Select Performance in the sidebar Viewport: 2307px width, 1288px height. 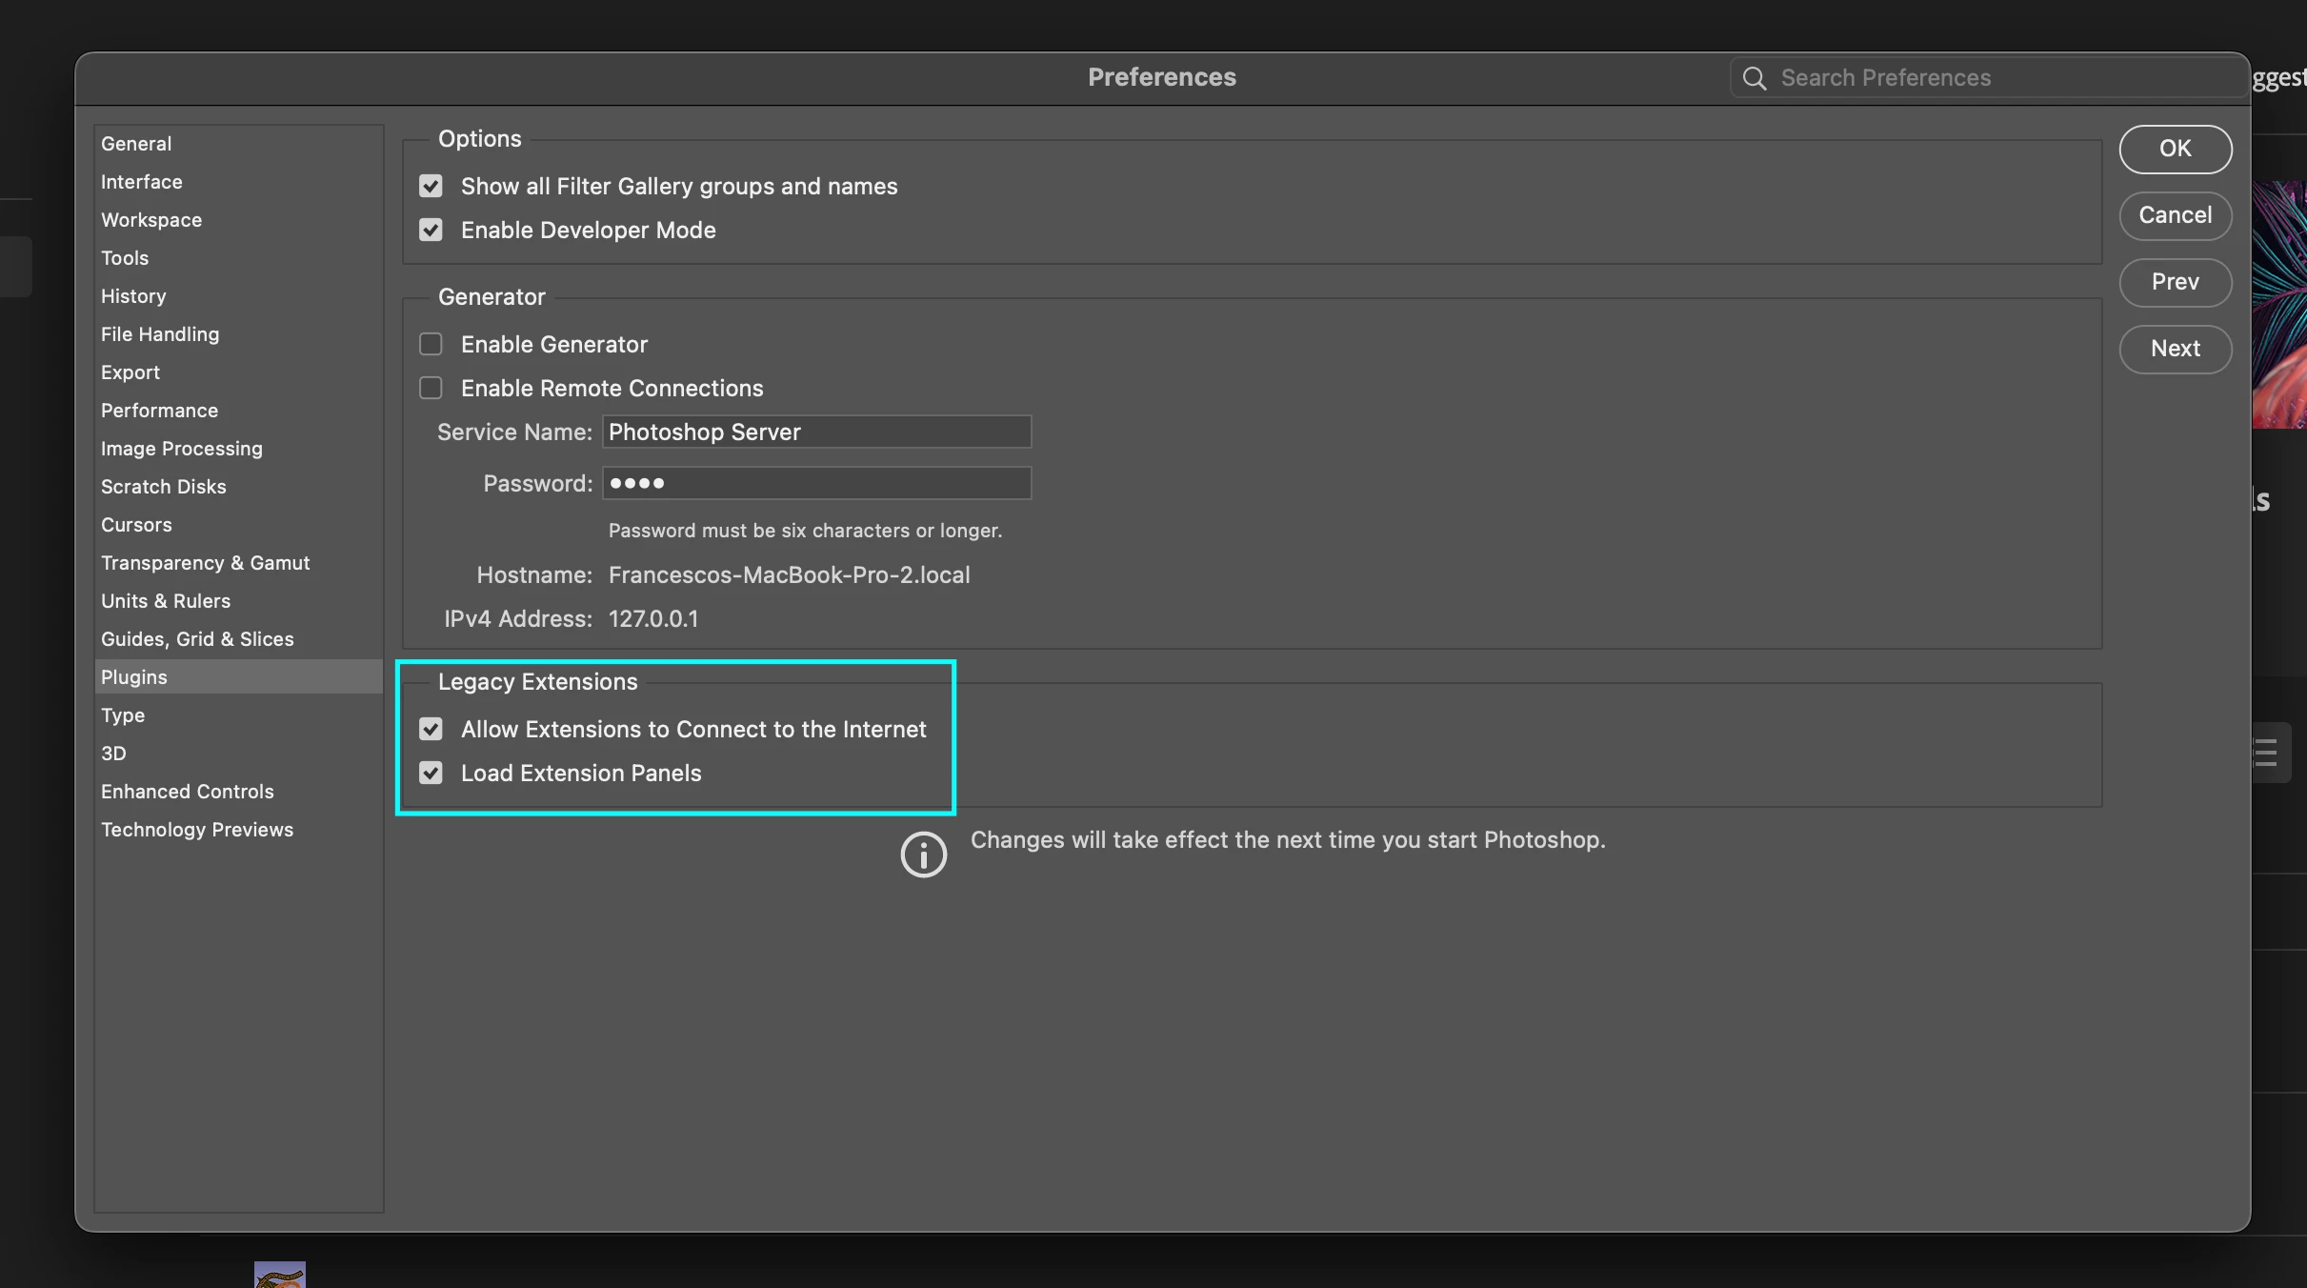click(x=159, y=411)
